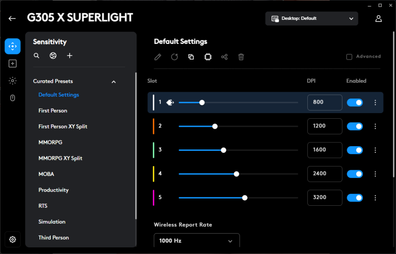Open the lighting sun sidebar icon

pos(13,80)
